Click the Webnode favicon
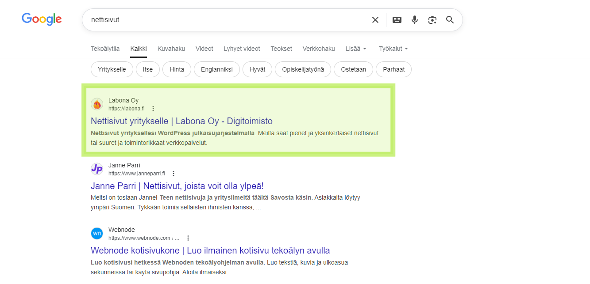This screenshot has height=284, width=590. tap(97, 233)
